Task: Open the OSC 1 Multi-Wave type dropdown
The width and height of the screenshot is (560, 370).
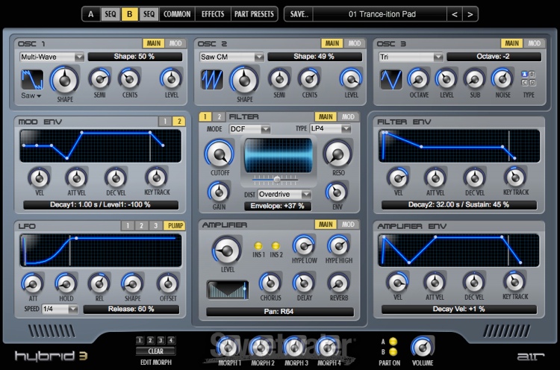Action: click(x=52, y=57)
